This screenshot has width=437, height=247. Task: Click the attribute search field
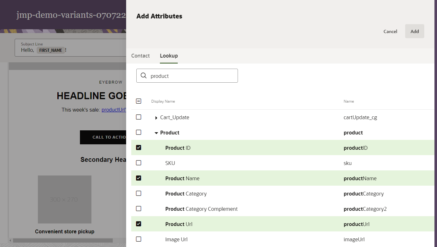[x=191, y=76]
